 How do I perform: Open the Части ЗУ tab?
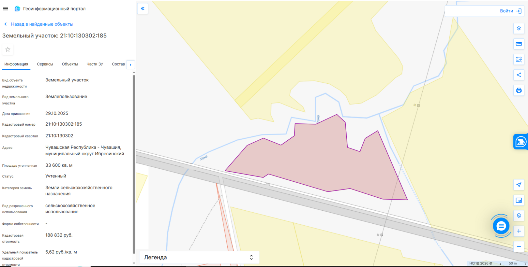click(95, 64)
